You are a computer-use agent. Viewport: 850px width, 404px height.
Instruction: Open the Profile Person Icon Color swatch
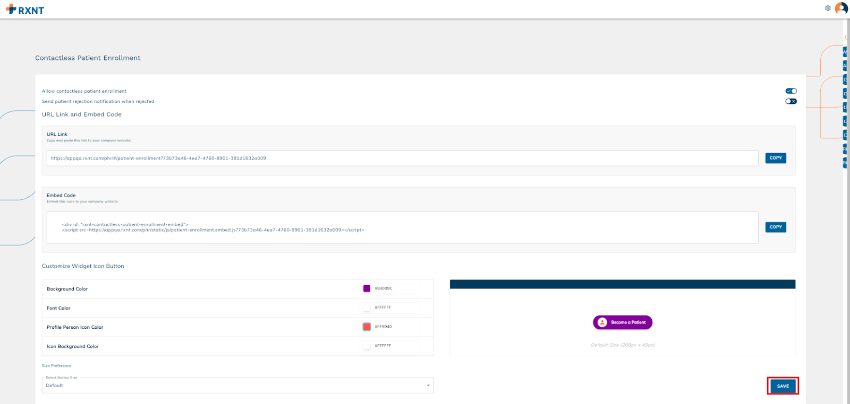pos(367,327)
